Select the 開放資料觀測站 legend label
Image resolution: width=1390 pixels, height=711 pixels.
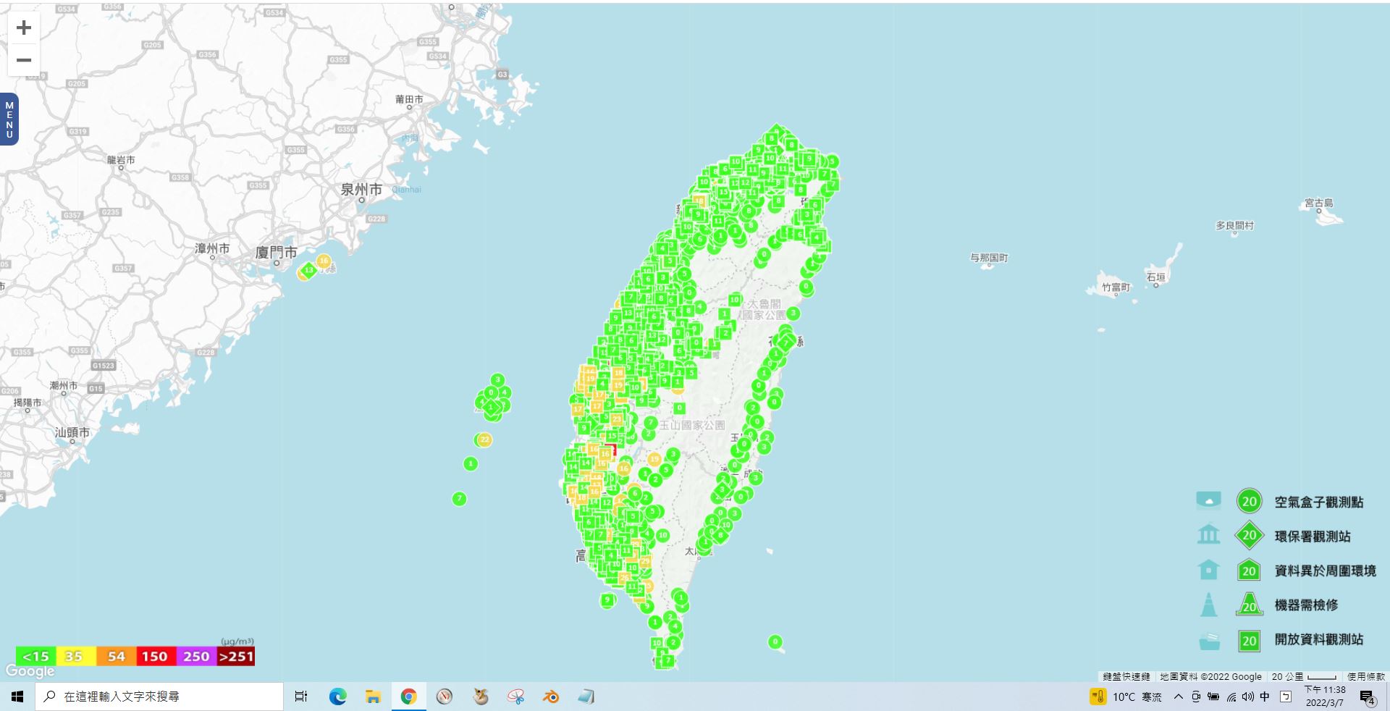coord(1318,639)
